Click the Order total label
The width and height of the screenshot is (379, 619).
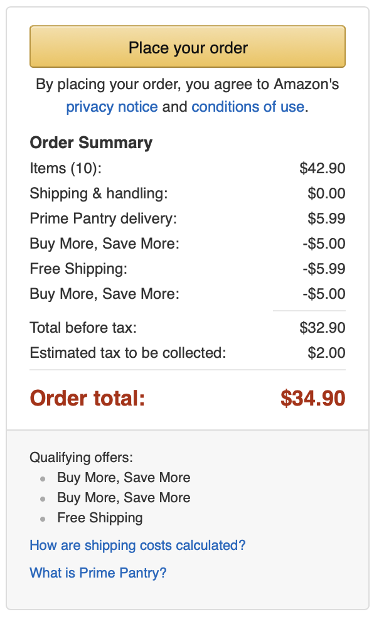[x=88, y=398]
